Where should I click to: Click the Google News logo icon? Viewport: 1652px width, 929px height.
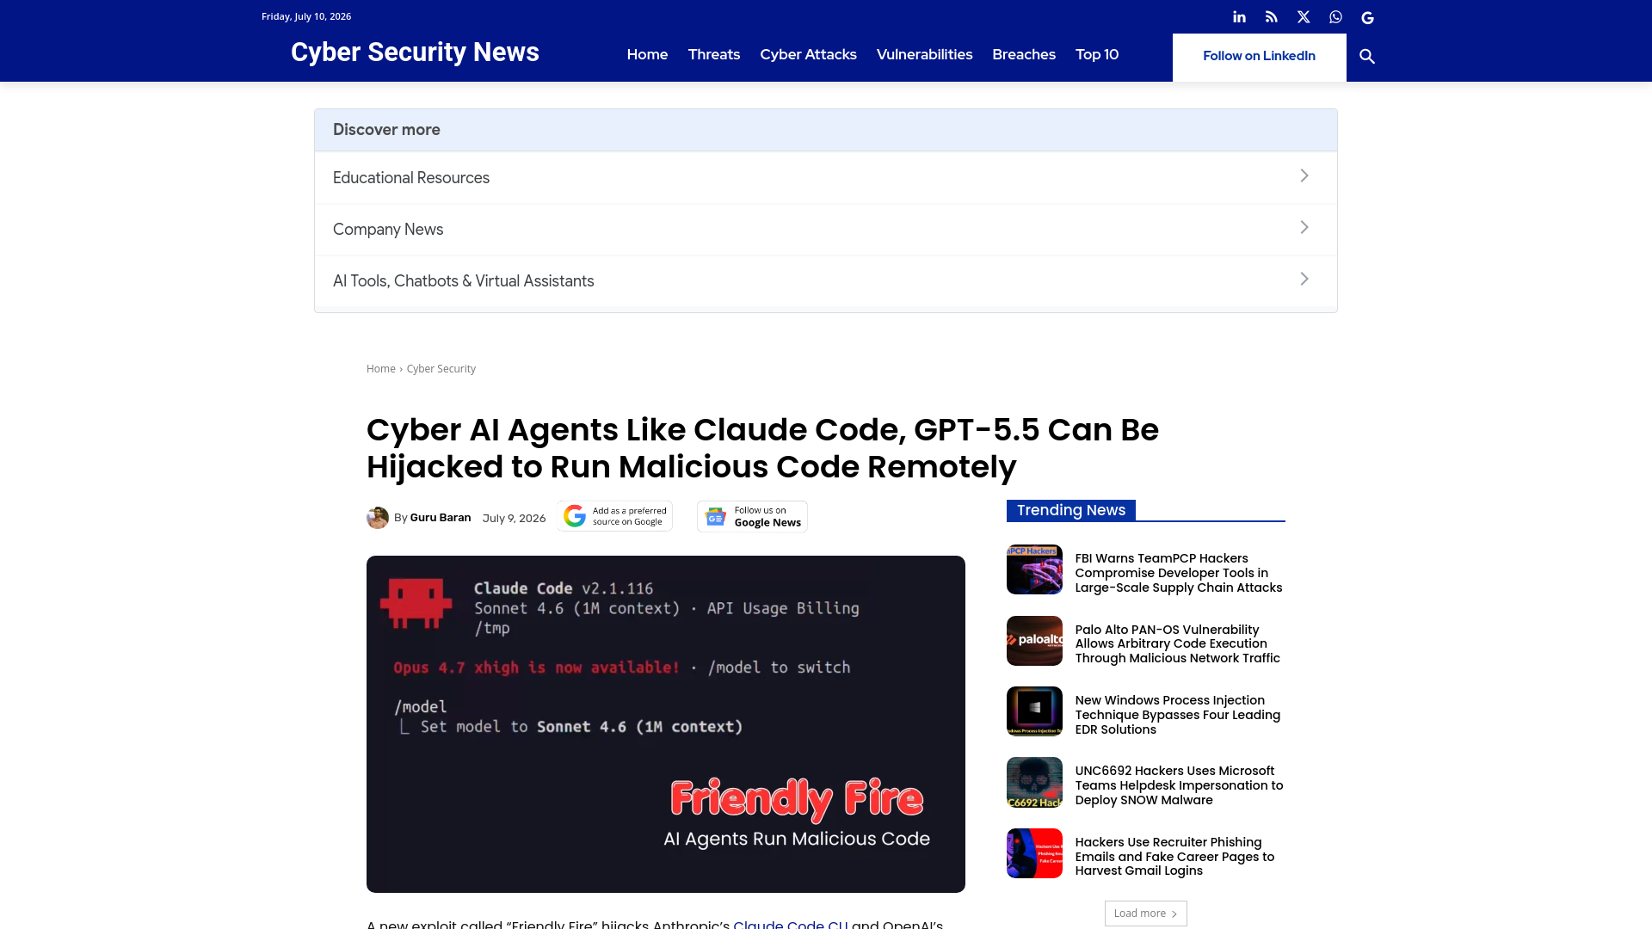point(715,517)
